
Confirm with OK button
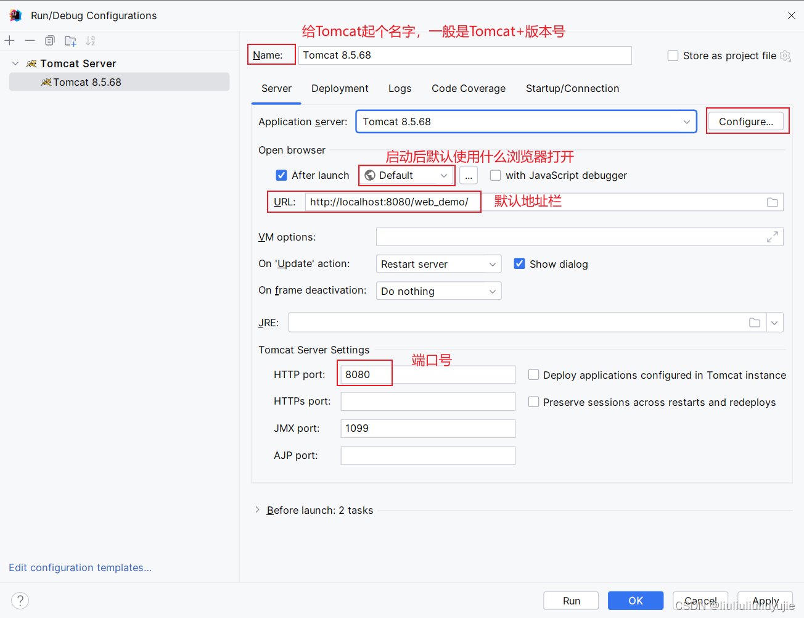coord(636,601)
